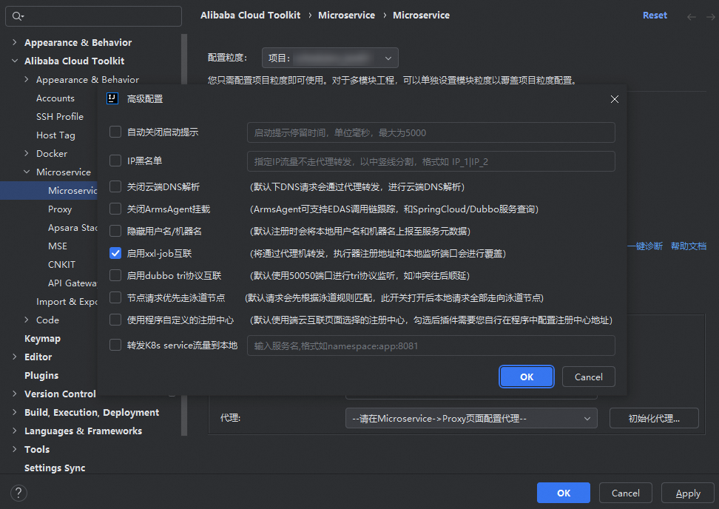
Task: Click the settings tree vertical scrollbar
Action: pos(184,234)
